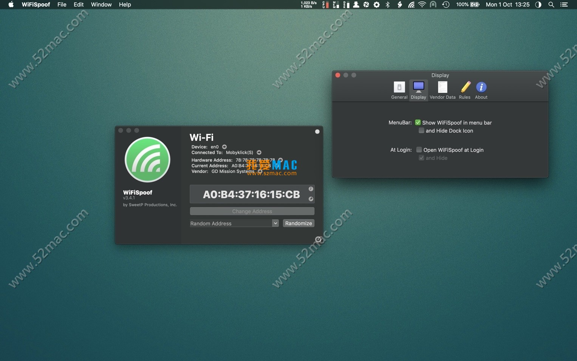This screenshot has height=361, width=577.
Task: Expand the Random Address dropdown
Action: 275,223
